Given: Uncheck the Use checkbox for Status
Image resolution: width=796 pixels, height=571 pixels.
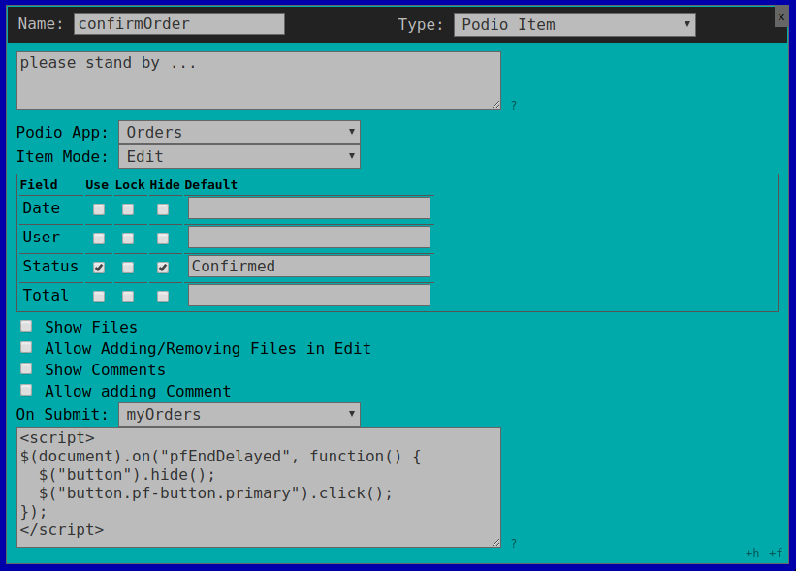Looking at the screenshot, I should click(x=99, y=268).
